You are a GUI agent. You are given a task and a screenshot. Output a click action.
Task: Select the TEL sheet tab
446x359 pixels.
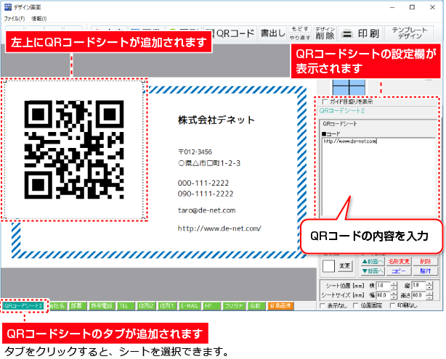125,305
